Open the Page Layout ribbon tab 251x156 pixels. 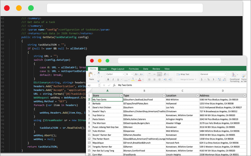pos(118,69)
